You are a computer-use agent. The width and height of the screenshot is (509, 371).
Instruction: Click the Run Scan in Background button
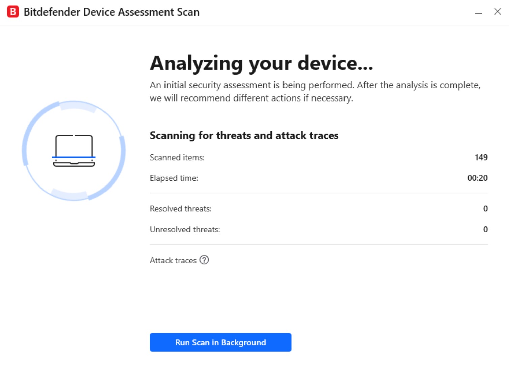[x=220, y=342]
